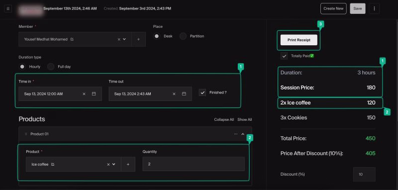Select Desk as the place
The height and width of the screenshot is (190, 398).
157,36
